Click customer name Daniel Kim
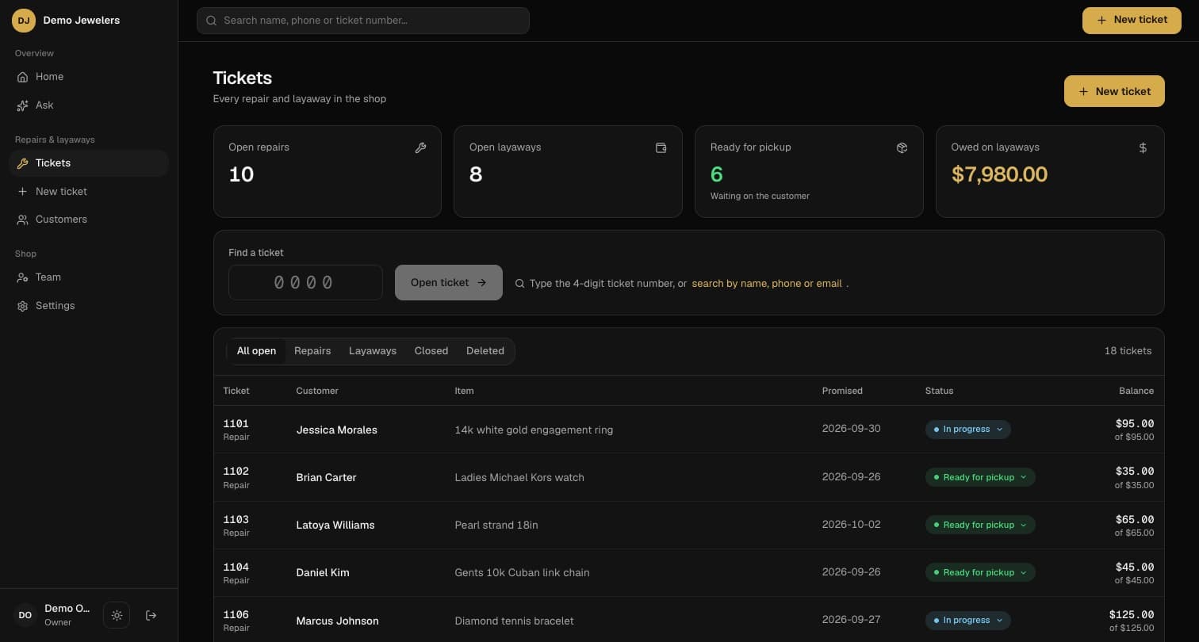The image size is (1199, 642). (x=323, y=573)
